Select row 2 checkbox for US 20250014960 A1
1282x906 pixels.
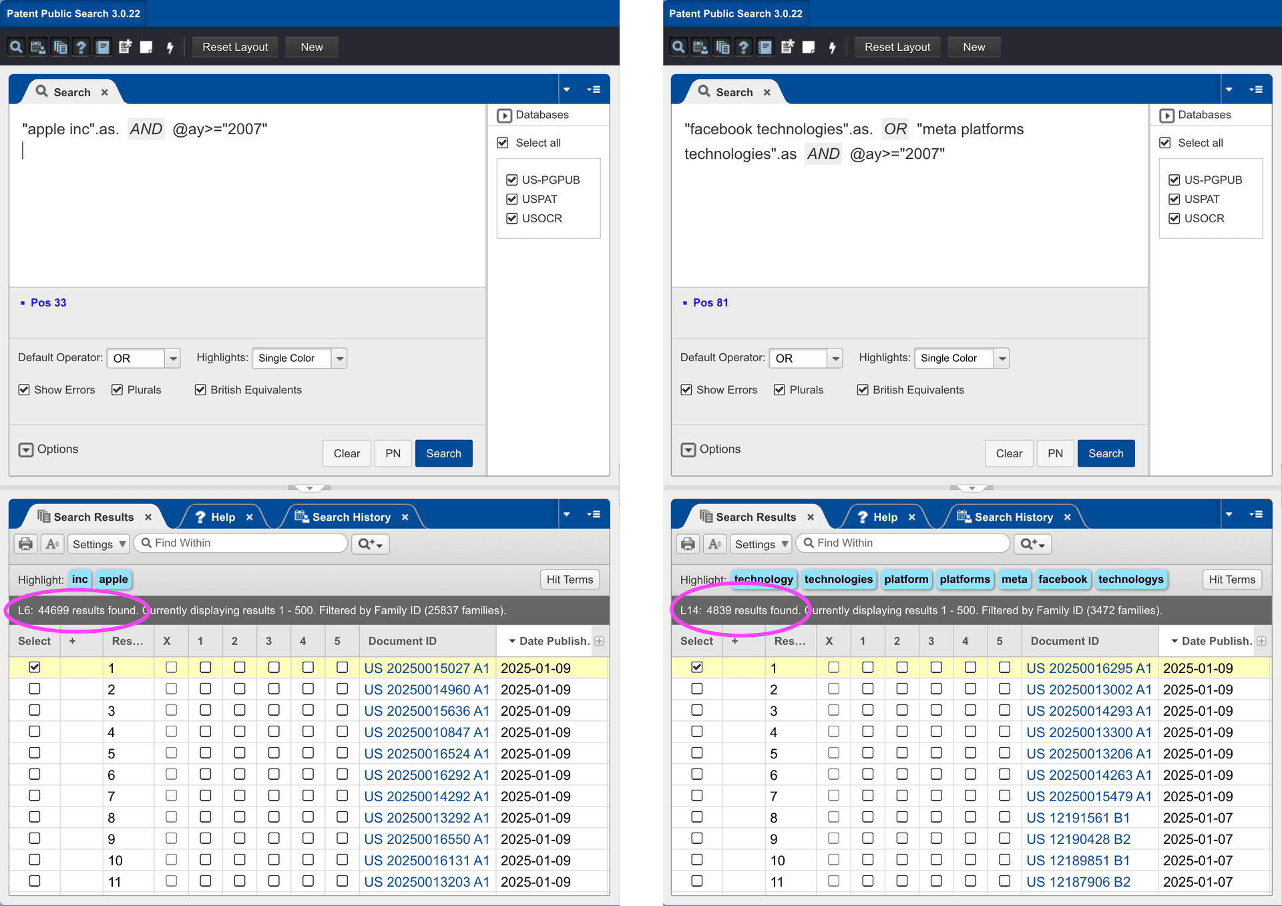coord(35,688)
